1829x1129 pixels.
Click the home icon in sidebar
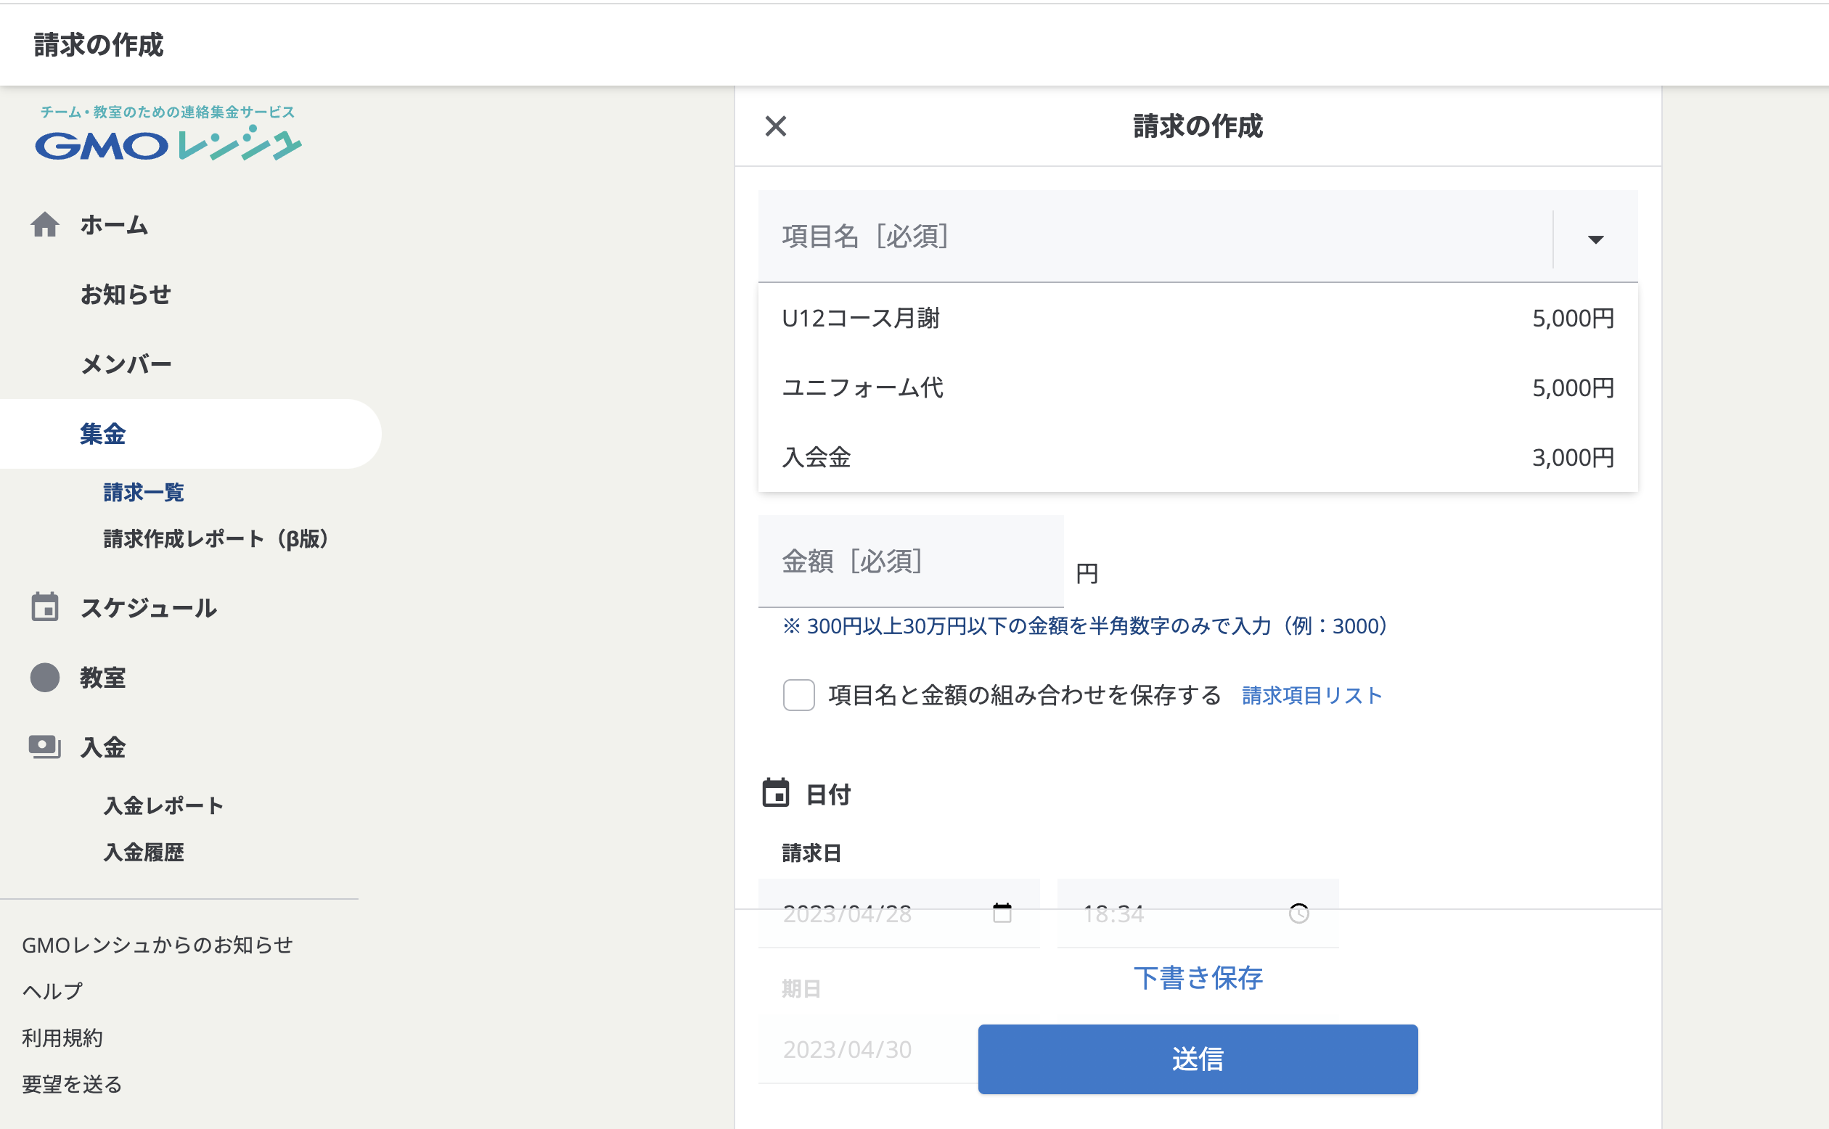(x=45, y=225)
